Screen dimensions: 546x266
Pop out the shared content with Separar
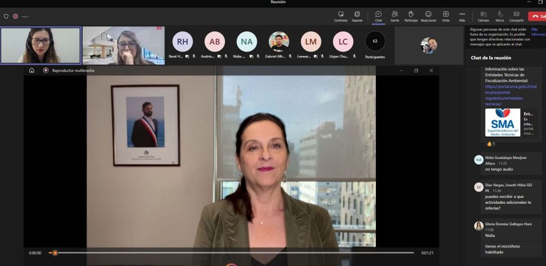(357, 14)
